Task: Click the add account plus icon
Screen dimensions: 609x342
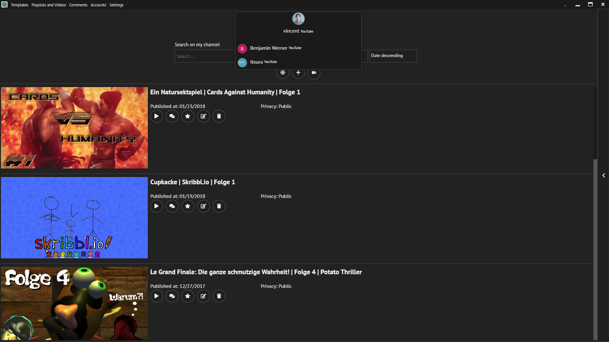Action: point(298,73)
